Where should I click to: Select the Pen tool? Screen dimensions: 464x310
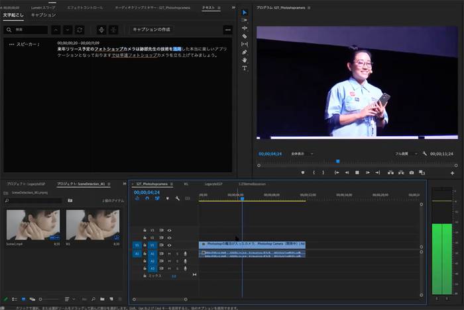[245, 52]
